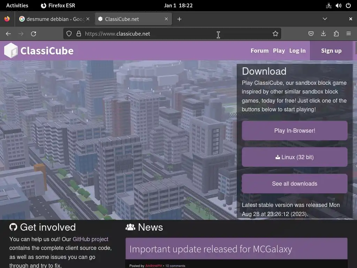Click the Play In-Browser! button
This screenshot has width=357, height=268.
coord(295,131)
